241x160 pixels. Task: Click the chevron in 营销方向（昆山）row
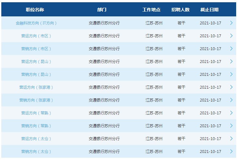coord(231,75)
